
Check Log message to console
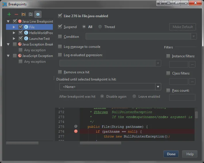(60, 47)
